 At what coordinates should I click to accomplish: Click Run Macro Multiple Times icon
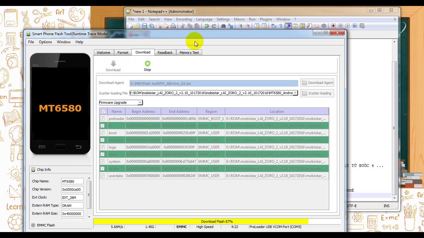(355, 26)
